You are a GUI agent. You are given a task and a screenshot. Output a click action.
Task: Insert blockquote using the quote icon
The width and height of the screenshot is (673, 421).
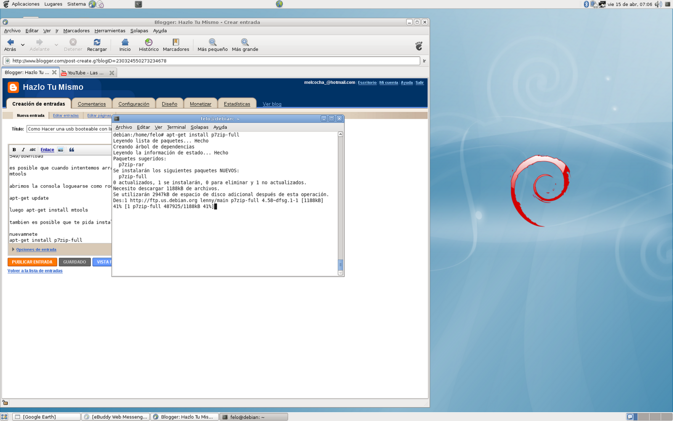[72, 149]
